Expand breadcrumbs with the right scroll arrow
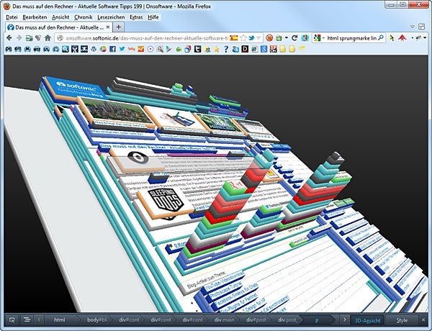 (x=343, y=319)
